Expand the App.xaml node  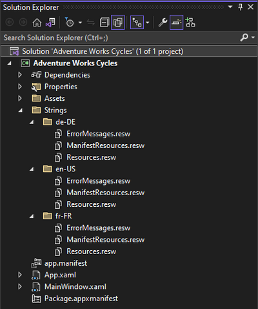pyautogui.click(x=20, y=275)
